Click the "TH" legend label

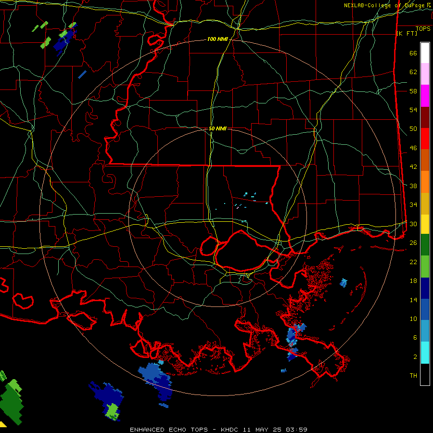tap(413, 376)
